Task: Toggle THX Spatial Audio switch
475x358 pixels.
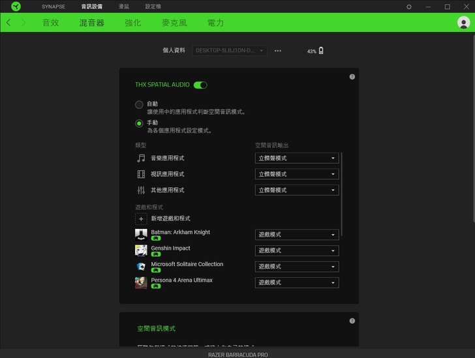Action: coord(200,85)
